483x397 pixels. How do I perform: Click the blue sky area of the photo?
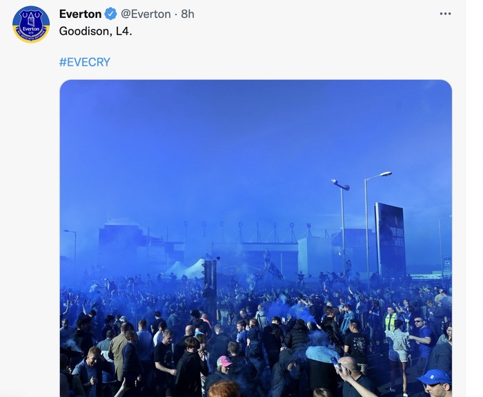207,138
